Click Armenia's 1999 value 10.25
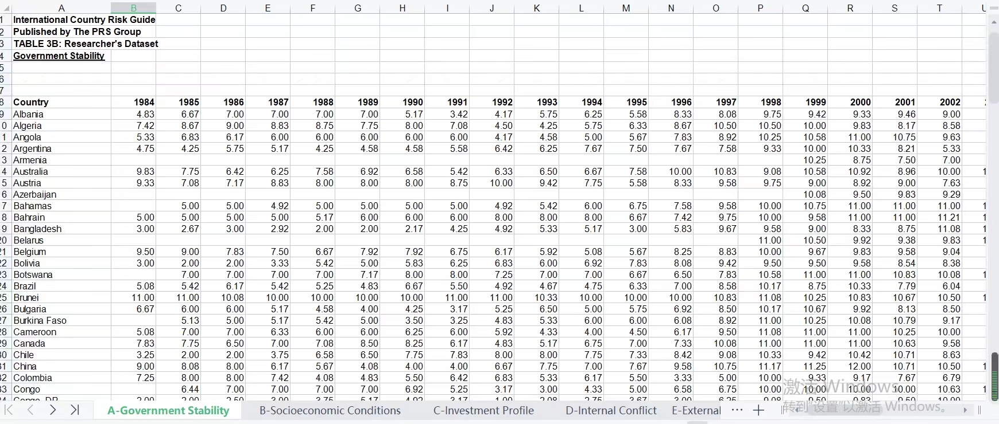The width and height of the screenshot is (999, 424). 806,160
